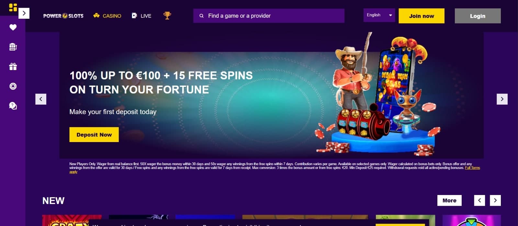Viewport: 518px width, 226px height.
Task: Open the Full Terms apply link
Action: [x=472, y=168]
